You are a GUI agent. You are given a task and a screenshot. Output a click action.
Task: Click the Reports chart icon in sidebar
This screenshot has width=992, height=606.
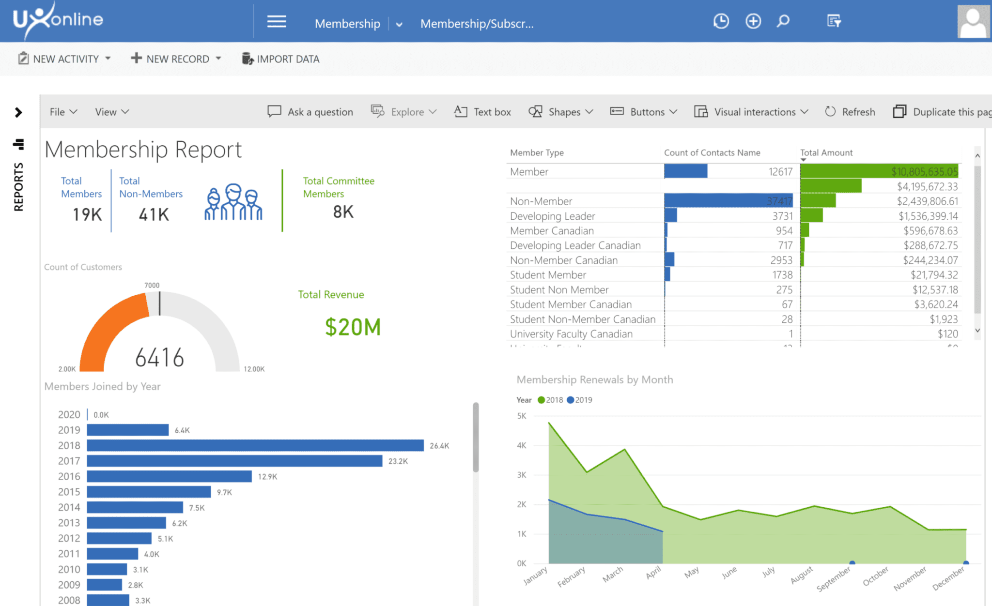(x=18, y=144)
